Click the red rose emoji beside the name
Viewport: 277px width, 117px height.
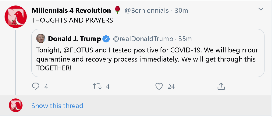coord(118,10)
